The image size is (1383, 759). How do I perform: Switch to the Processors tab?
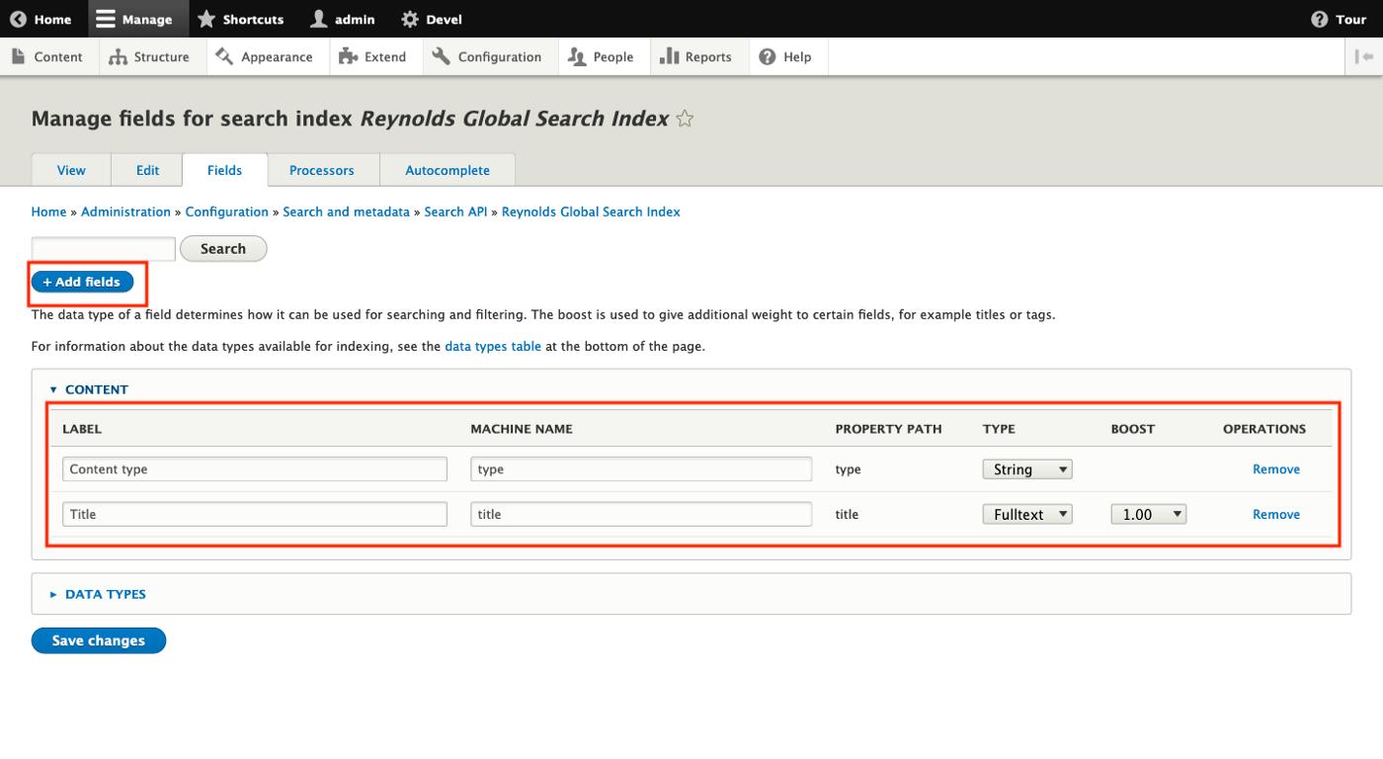[x=322, y=170]
